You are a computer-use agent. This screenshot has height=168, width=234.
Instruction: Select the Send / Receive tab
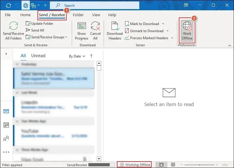pos(52,15)
